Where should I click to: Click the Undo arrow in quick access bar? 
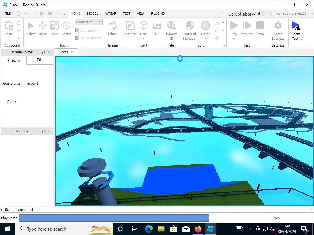(x=58, y=13)
